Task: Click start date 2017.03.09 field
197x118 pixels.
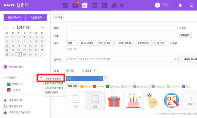Action: click(x=88, y=43)
